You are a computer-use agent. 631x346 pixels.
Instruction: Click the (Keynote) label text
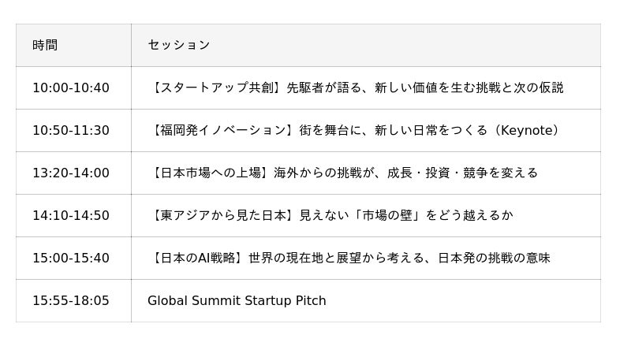pyautogui.click(x=525, y=130)
